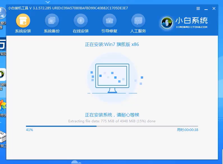Click the 小白系统 brand name text

[x=191, y=21]
